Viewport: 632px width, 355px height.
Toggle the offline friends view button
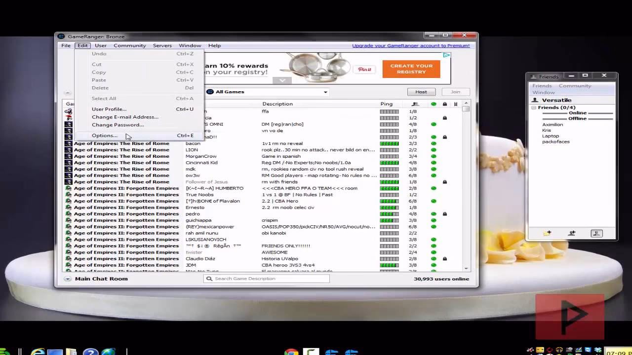pyautogui.click(x=596, y=233)
